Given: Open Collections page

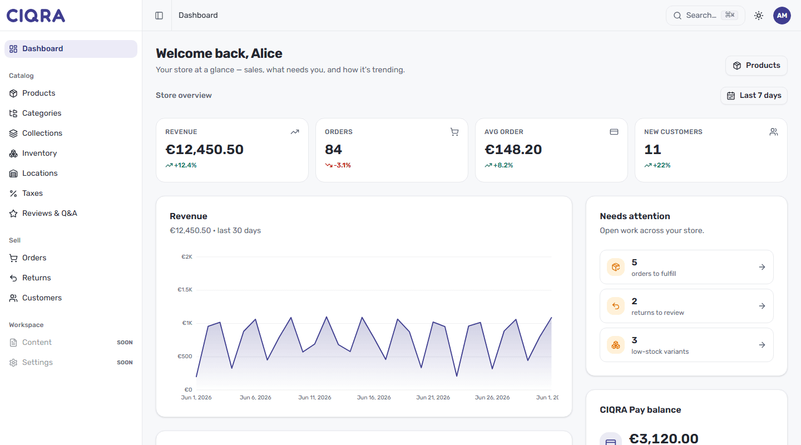Looking at the screenshot, I should pyautogui.click(x=71, y=133).
